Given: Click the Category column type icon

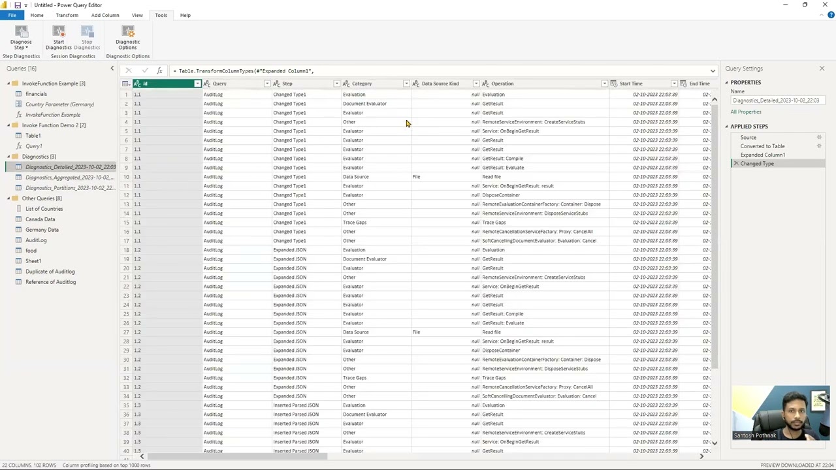Looking at the screenshot, I should click(x=346, y=84).
